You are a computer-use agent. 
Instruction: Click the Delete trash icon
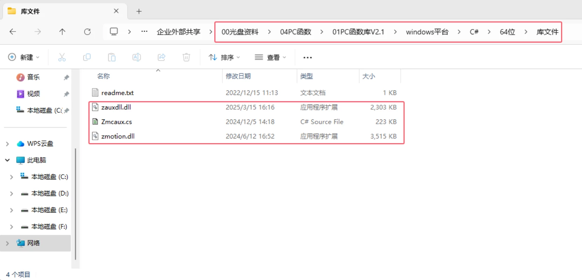186,57
